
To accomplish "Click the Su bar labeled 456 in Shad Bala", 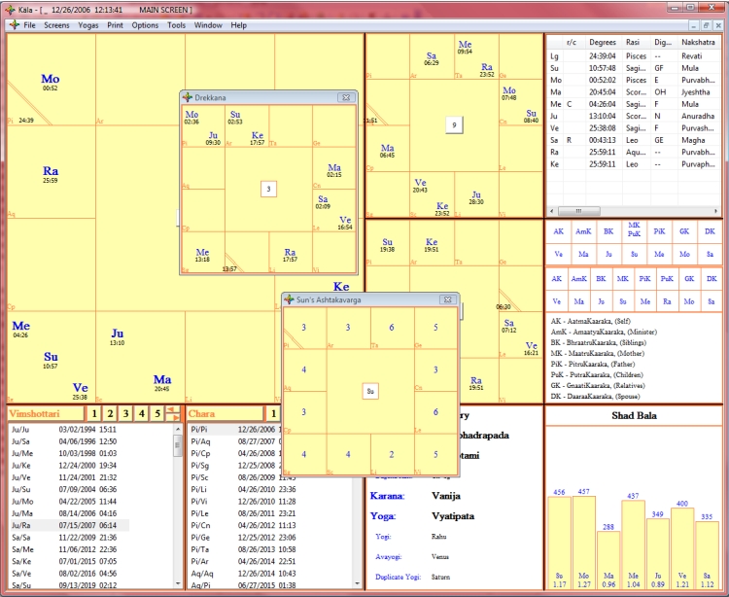I will [x=559, y=544].
